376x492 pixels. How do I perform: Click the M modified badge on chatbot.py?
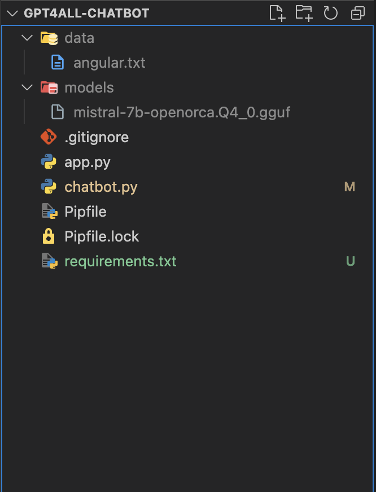[x=349, y=187]
